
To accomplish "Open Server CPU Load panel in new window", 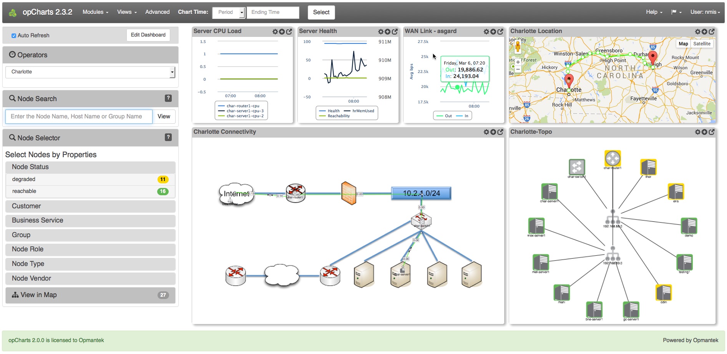I will point(289,32).
